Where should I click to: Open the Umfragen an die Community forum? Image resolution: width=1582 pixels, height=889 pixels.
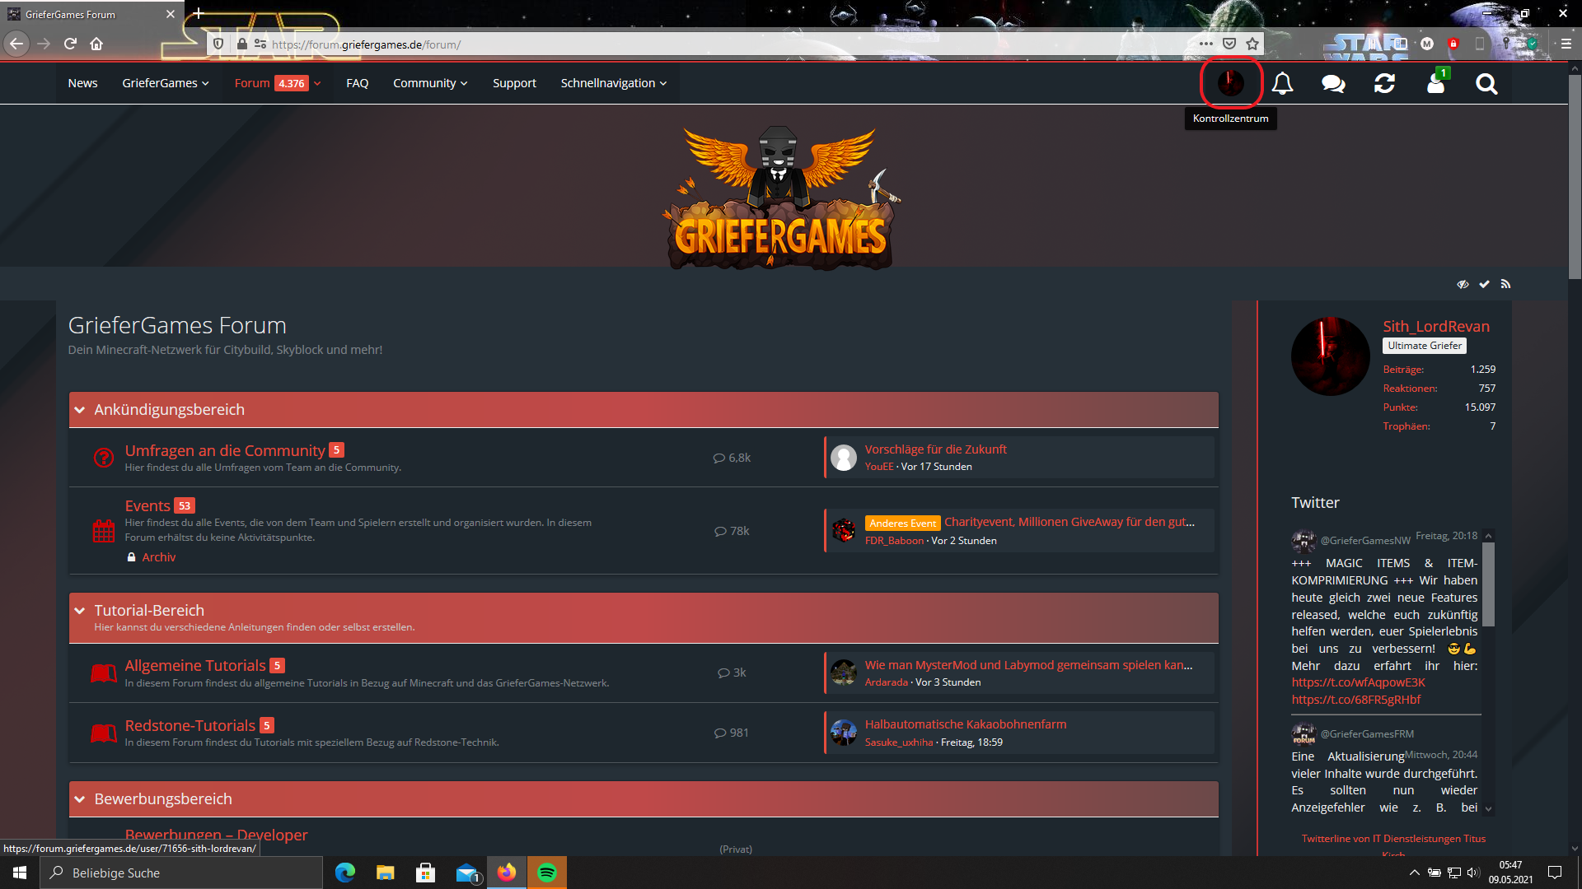click(x=225, y=450)
